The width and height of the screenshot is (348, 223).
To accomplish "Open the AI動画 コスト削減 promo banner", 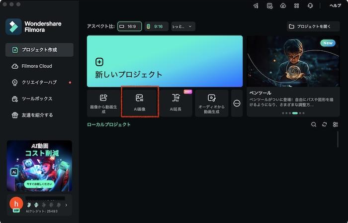I will pyautogui.click(x=39, y=166).
